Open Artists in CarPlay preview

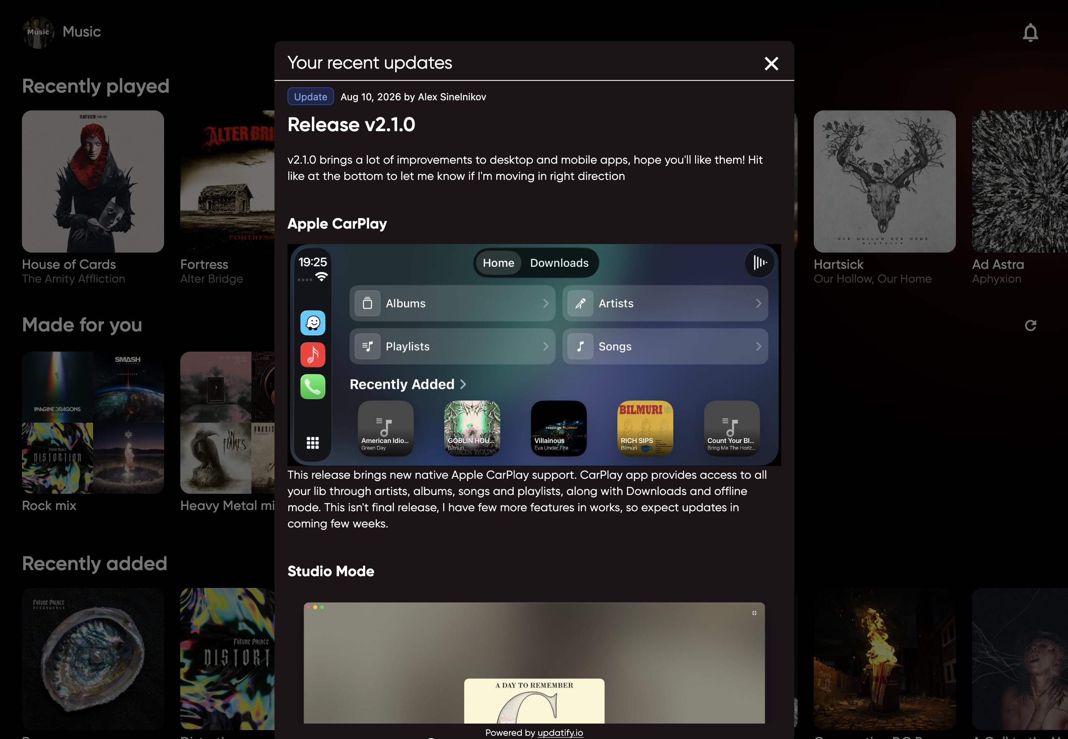[665, 303]
